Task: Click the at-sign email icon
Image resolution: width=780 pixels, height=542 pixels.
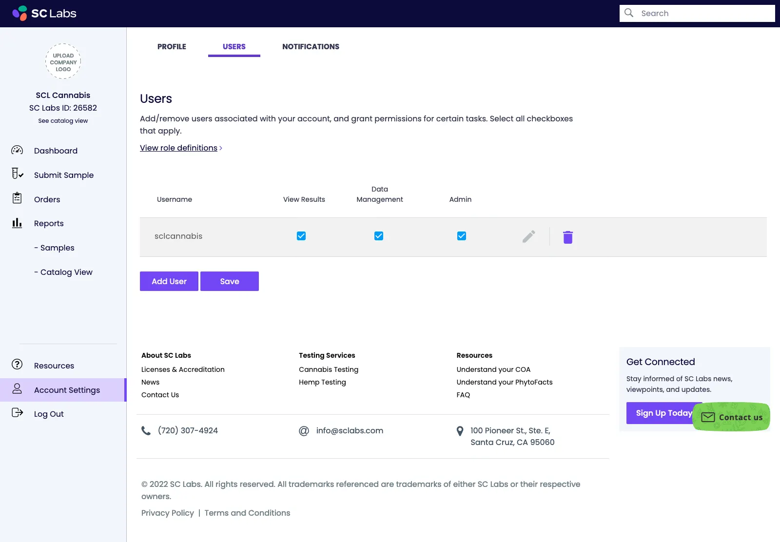Action: (x=304, y=431)
